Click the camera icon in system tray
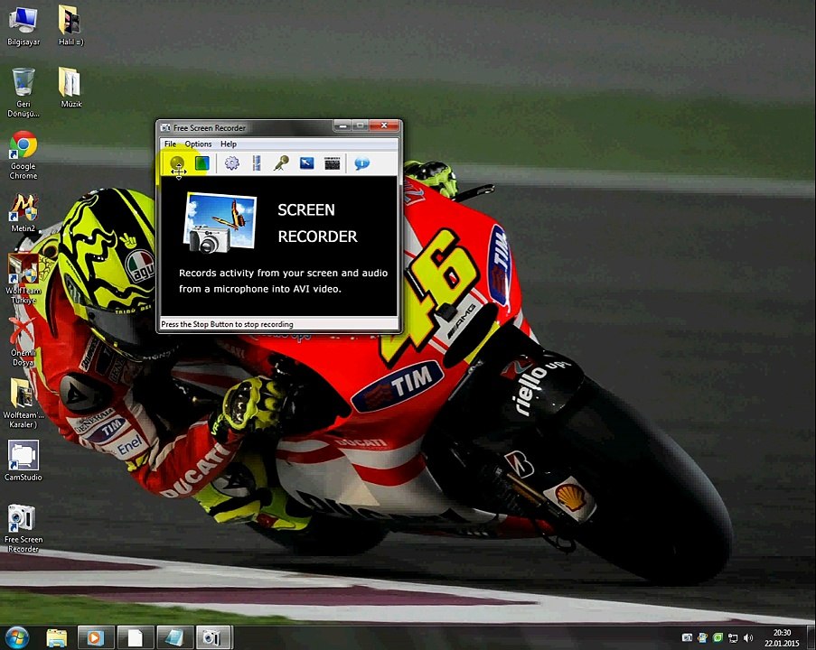 coord(687,637)
